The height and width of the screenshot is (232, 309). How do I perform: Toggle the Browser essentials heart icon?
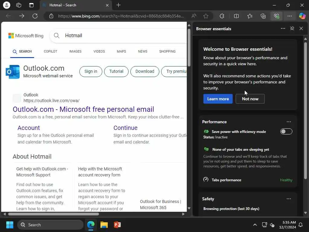pyautogui.click(x=276, y=16)
